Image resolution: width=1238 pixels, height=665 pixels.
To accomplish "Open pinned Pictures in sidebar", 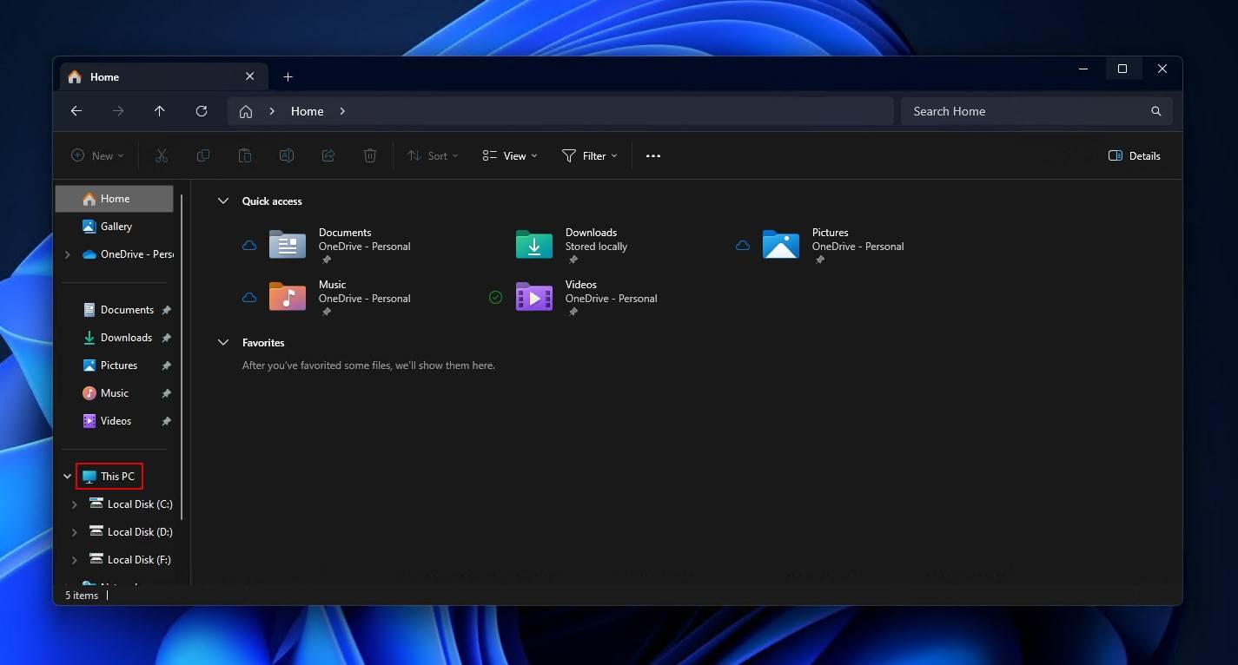I will tap(110, 365).
